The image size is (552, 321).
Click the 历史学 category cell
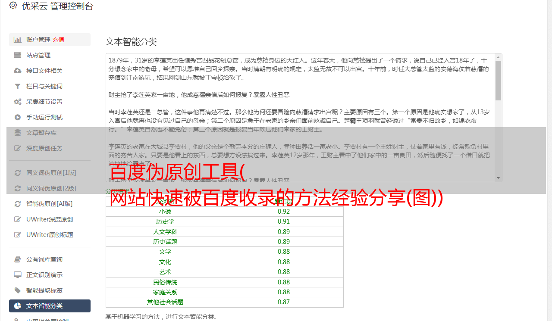pyautogui.click(x=165, y=221)
